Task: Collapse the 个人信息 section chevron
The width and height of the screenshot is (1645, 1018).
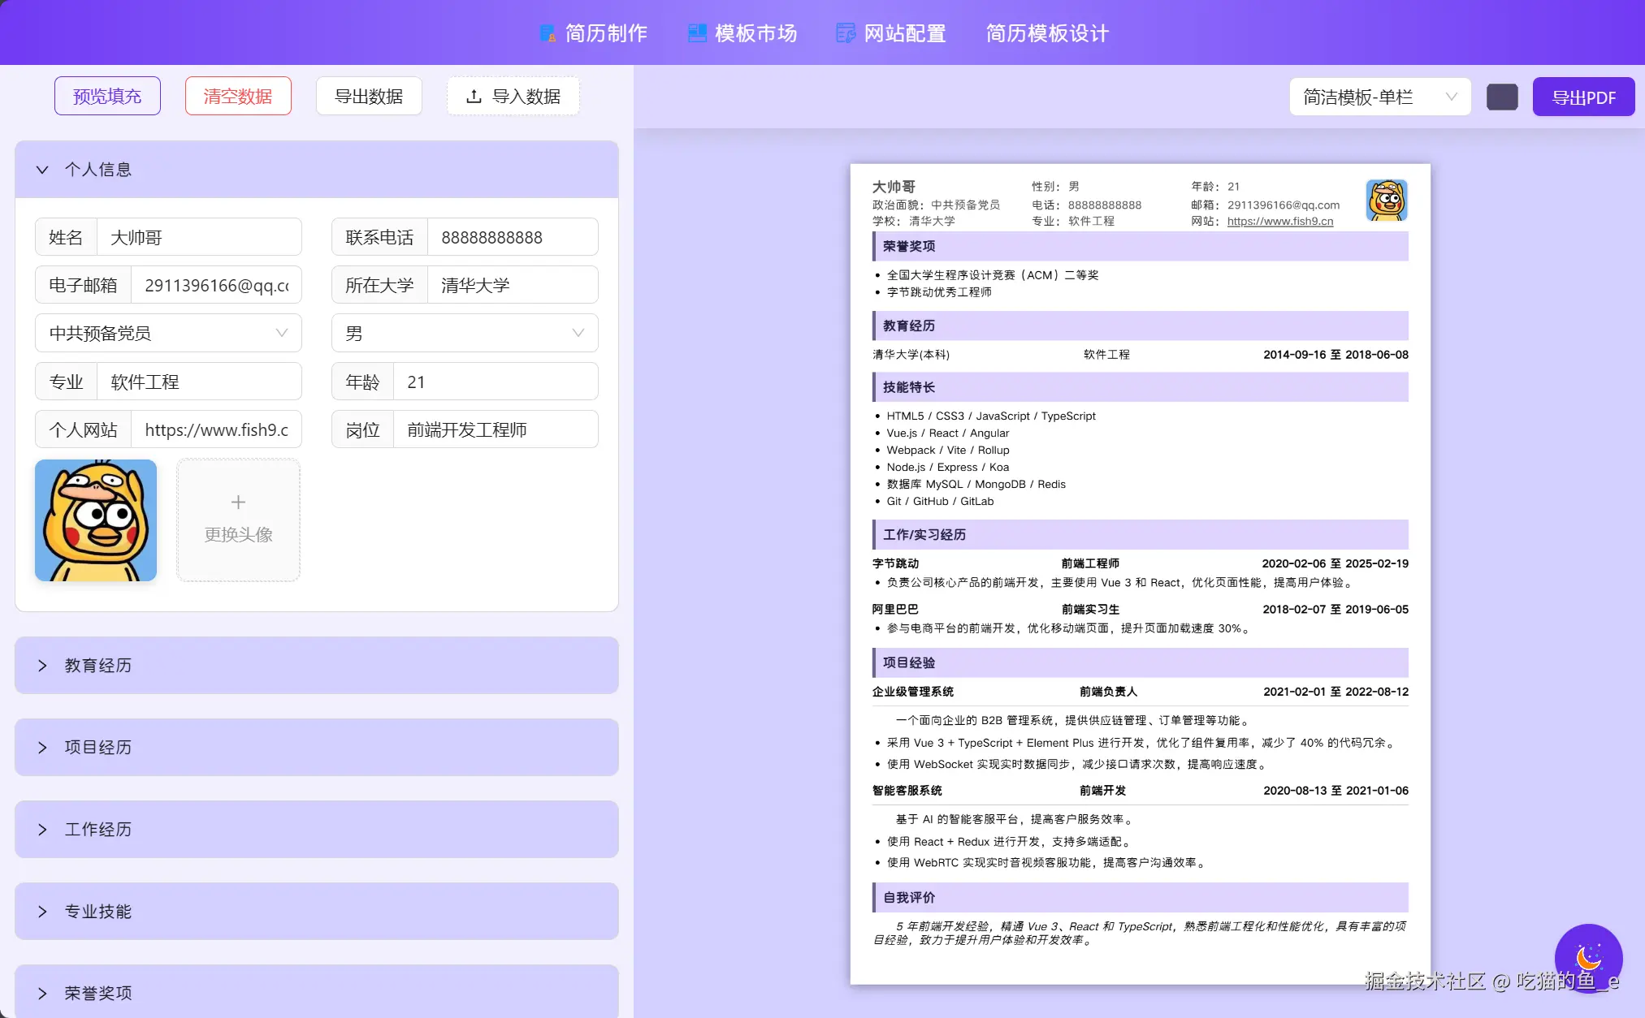Action: pyautogui.click(x=42, y=170)
